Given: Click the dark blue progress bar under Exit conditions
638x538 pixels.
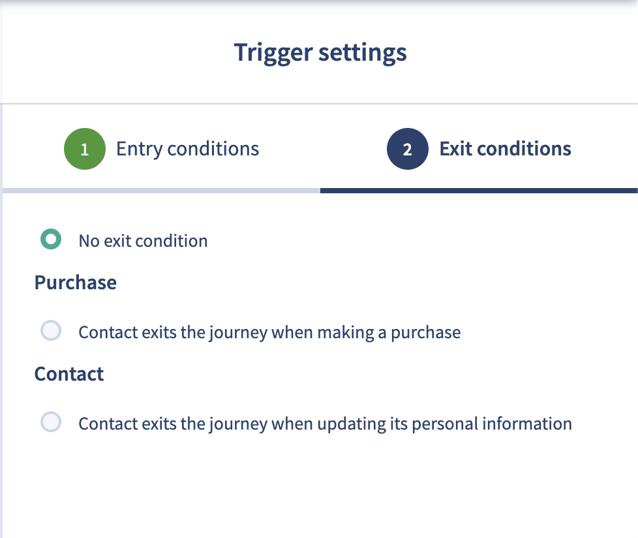Looking at the screenshot, I should point(479,191).
